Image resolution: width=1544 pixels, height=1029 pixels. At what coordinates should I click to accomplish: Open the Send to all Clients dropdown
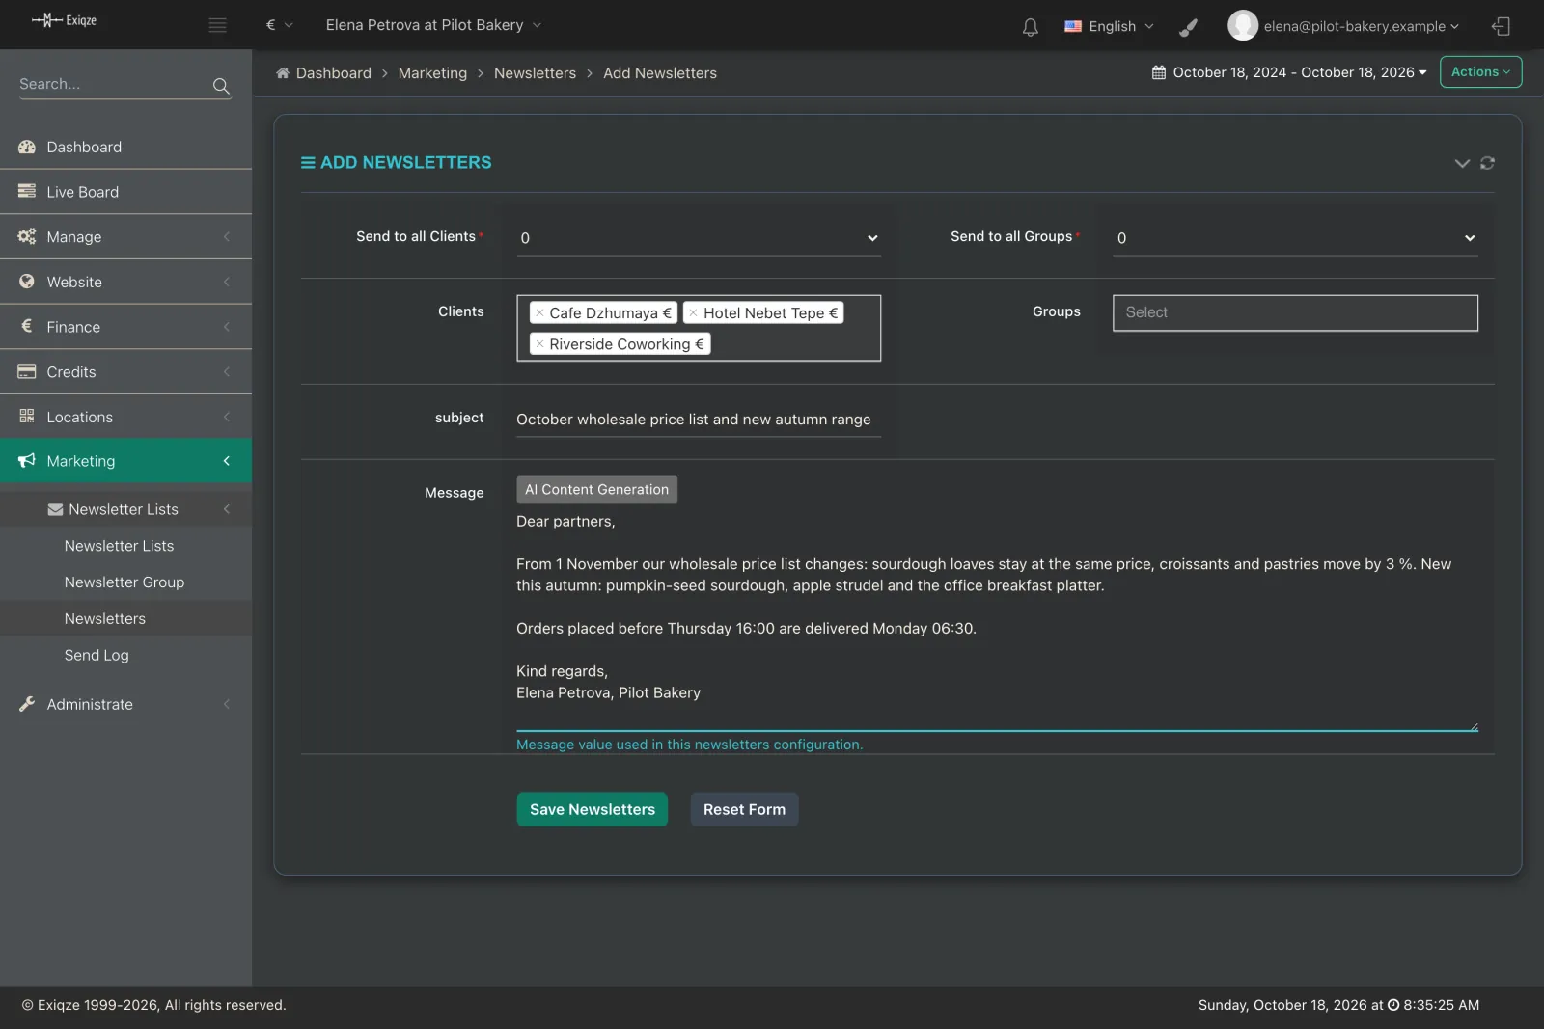point(699,237)
